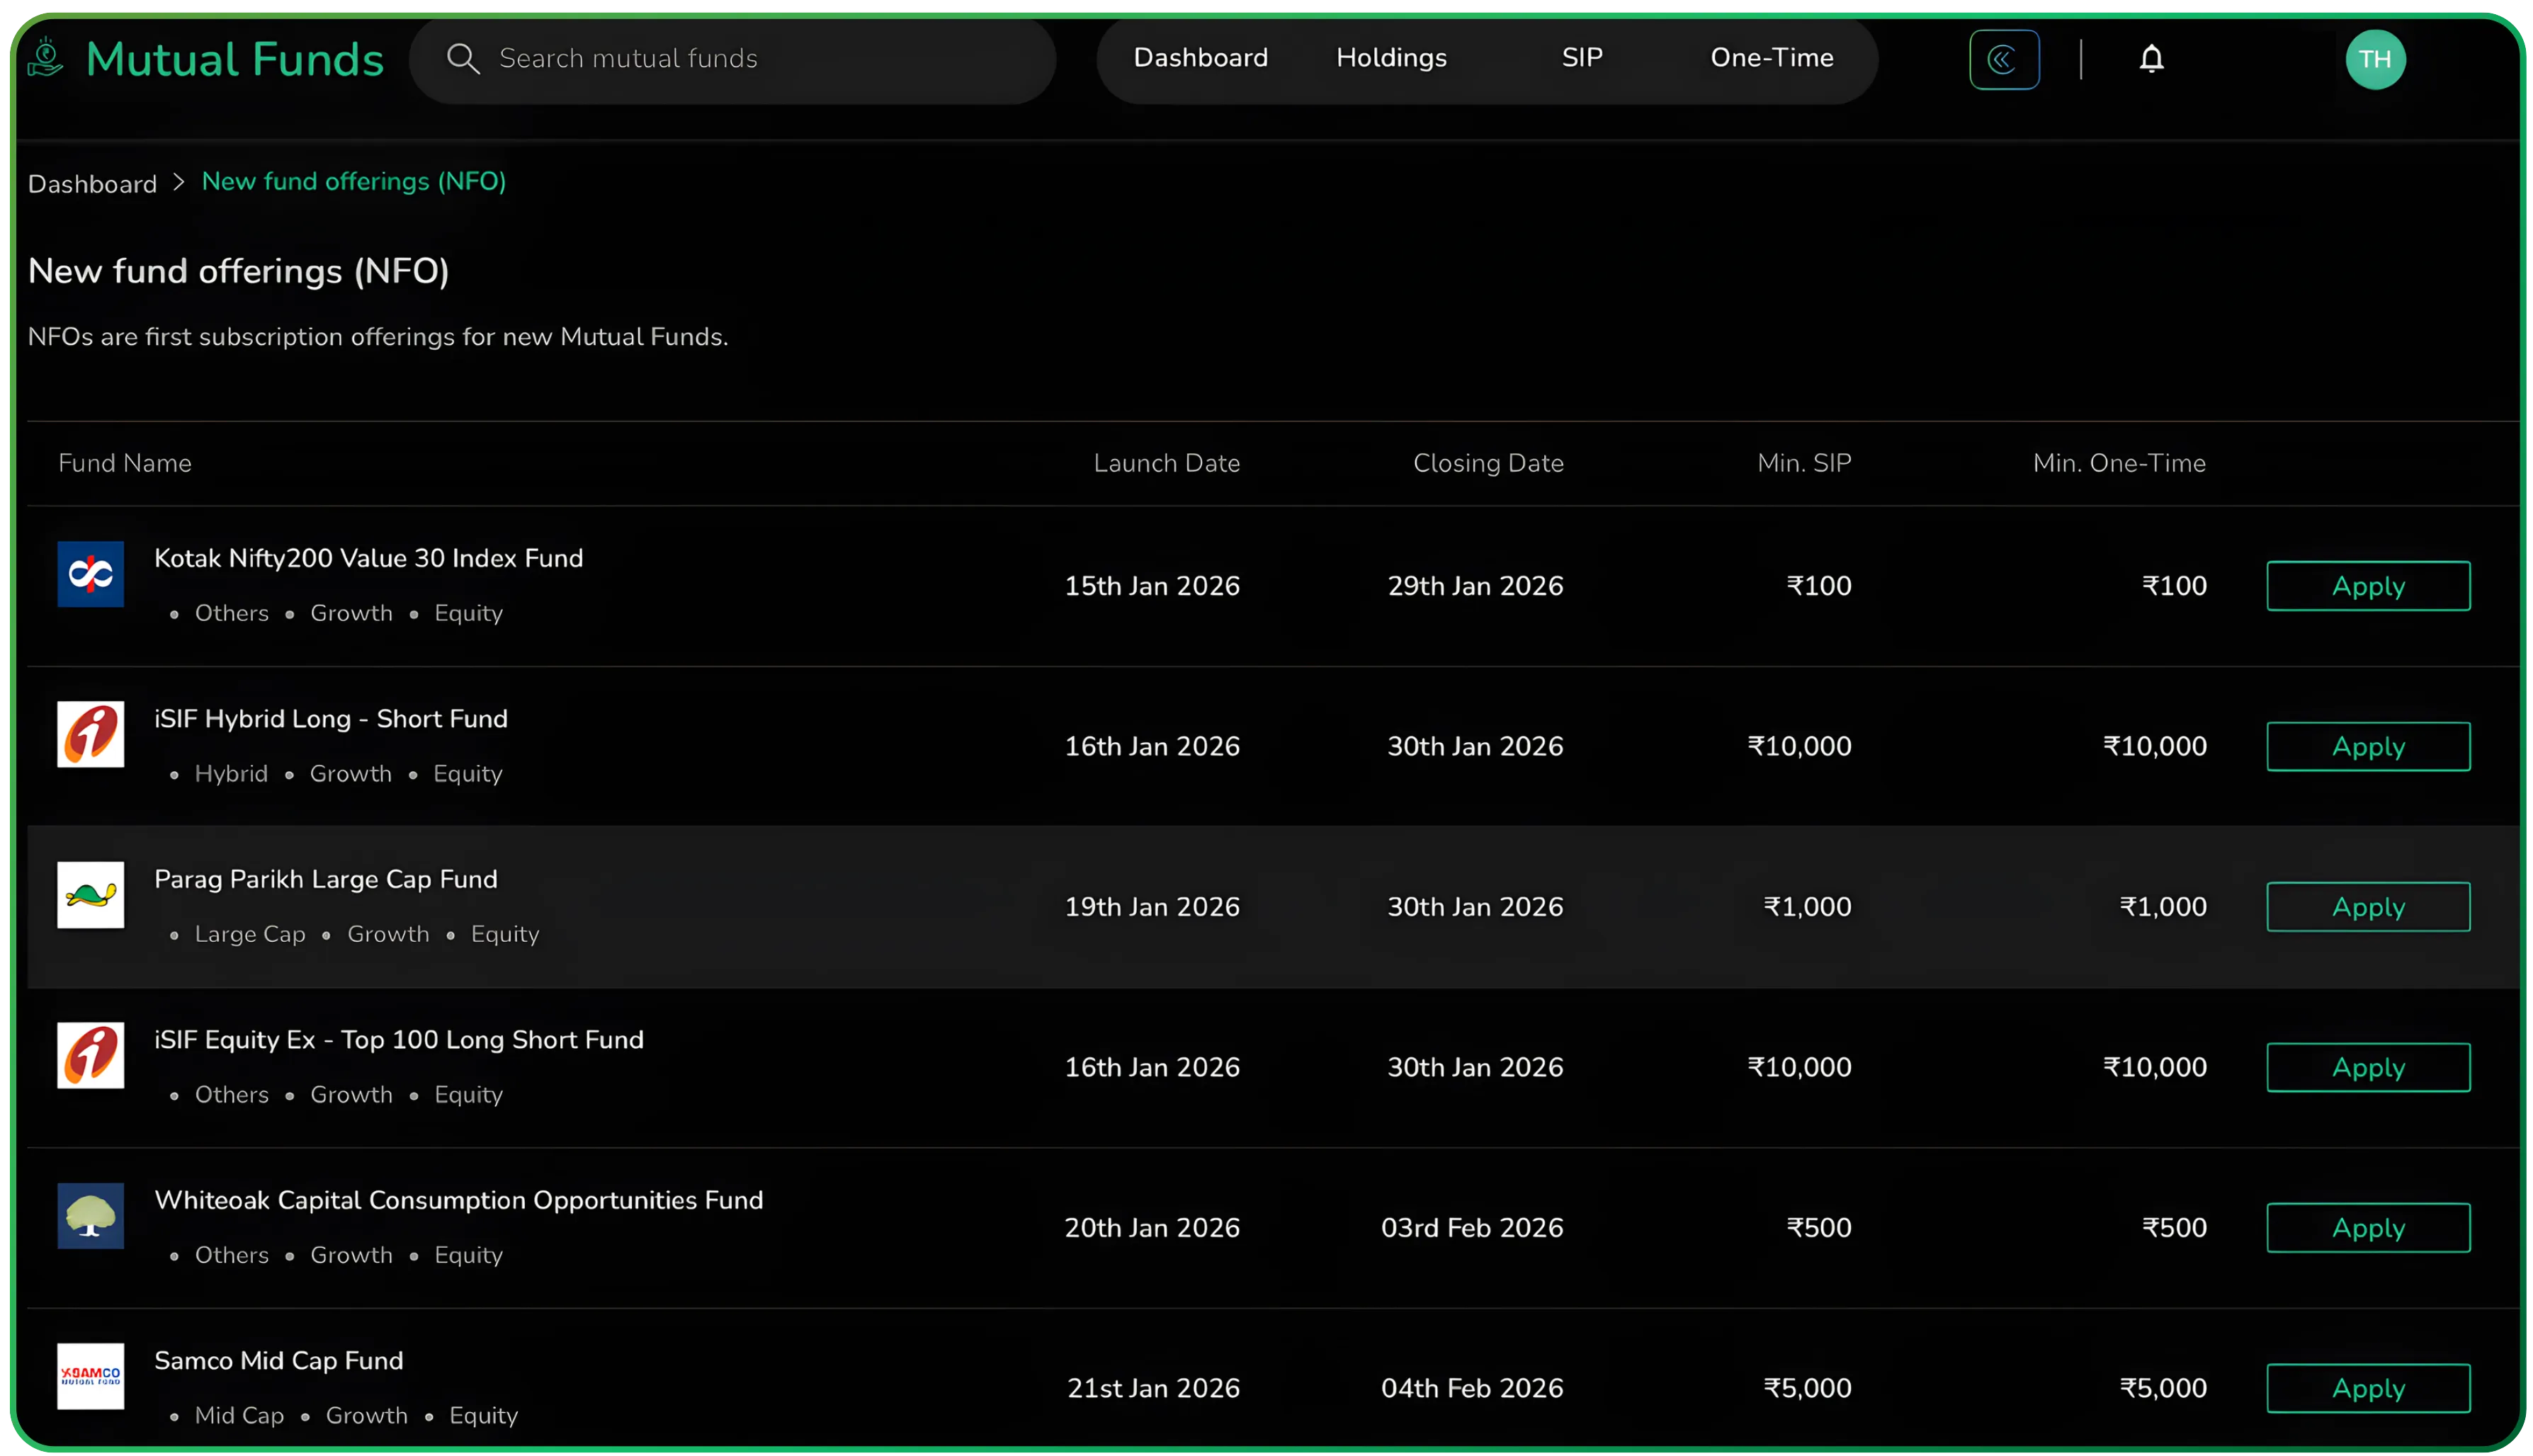Image resolution: width=2533 pixels, height=1456 pixels.
Task: Click the New fund offerings (NFO) breadcrumb
Action: 354,182
